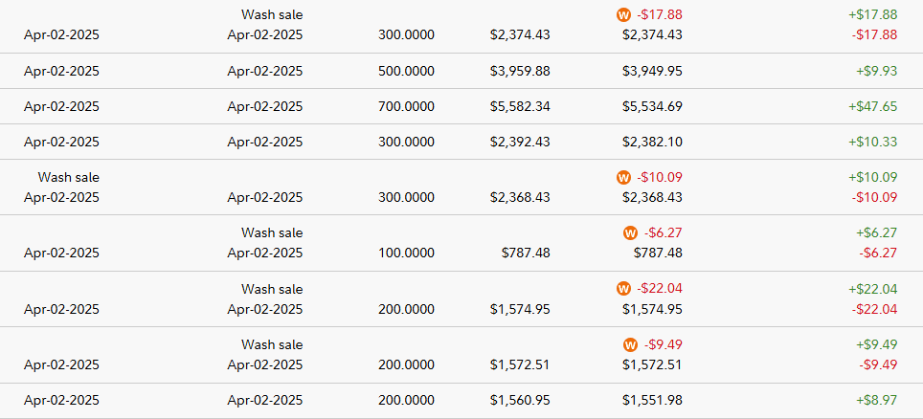Viewport: 923px width, 419px height.
Task: Select the $1,560.95 proceeds amount
Action: coord(520,400)
